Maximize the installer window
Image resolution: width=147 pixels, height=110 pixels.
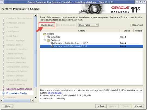click(x=141, y=2)
